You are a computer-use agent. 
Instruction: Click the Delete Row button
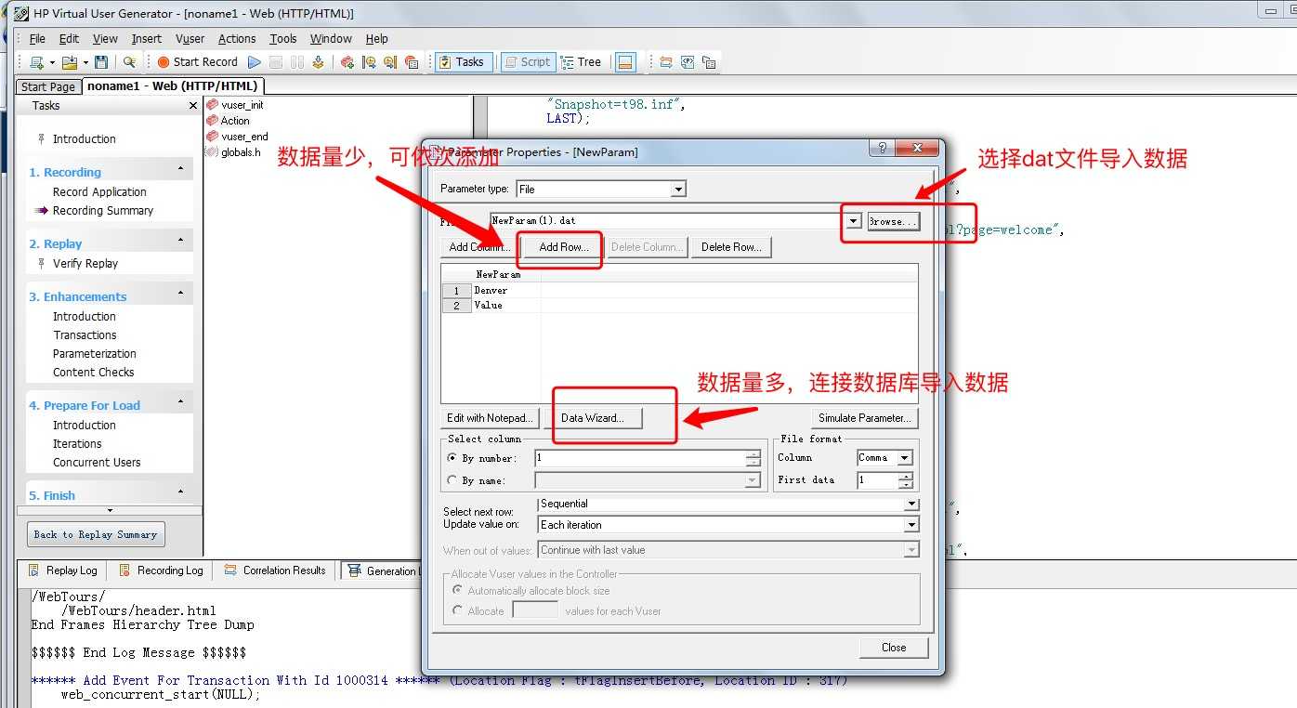coord(731,247)
